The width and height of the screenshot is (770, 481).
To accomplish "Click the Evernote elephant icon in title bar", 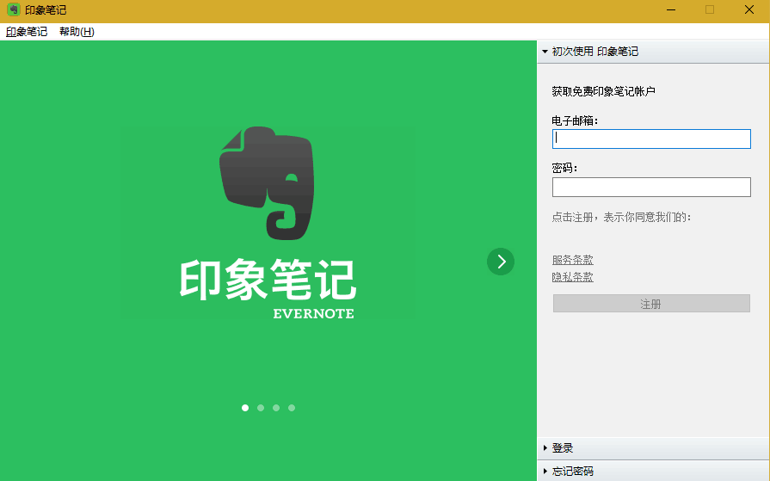I will 13,9.
